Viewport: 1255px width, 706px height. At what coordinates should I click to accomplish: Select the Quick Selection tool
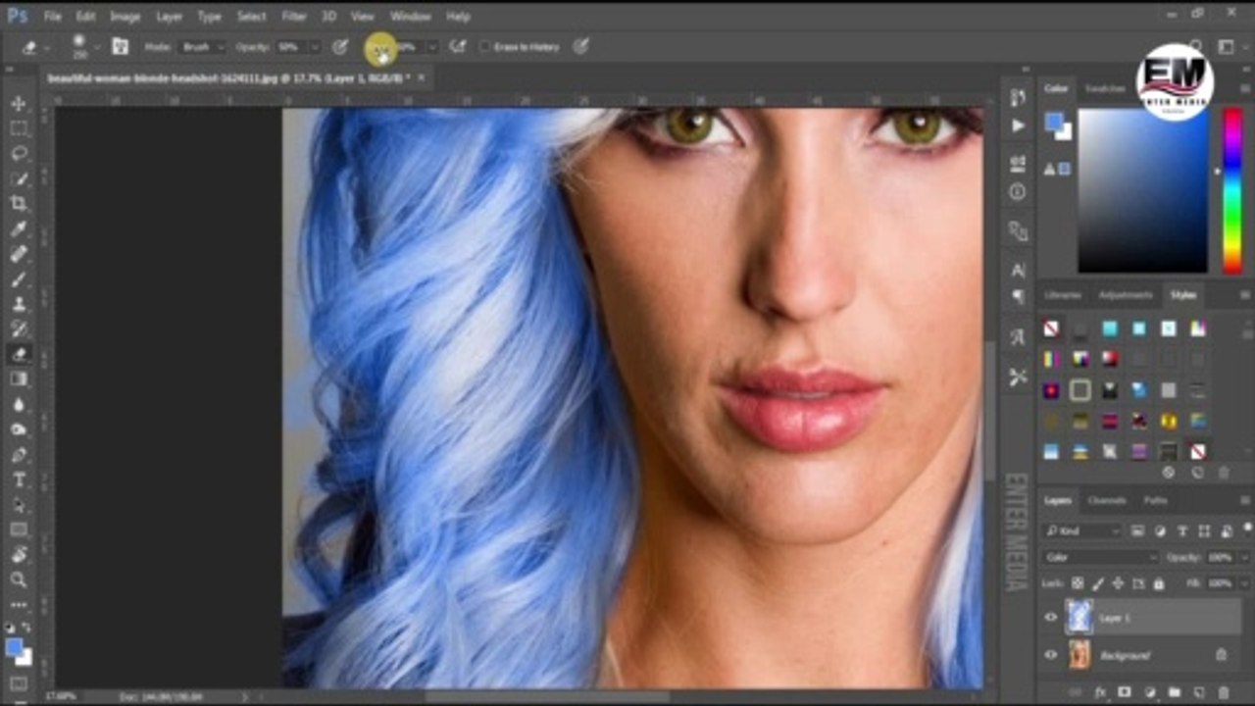(19, 178)
